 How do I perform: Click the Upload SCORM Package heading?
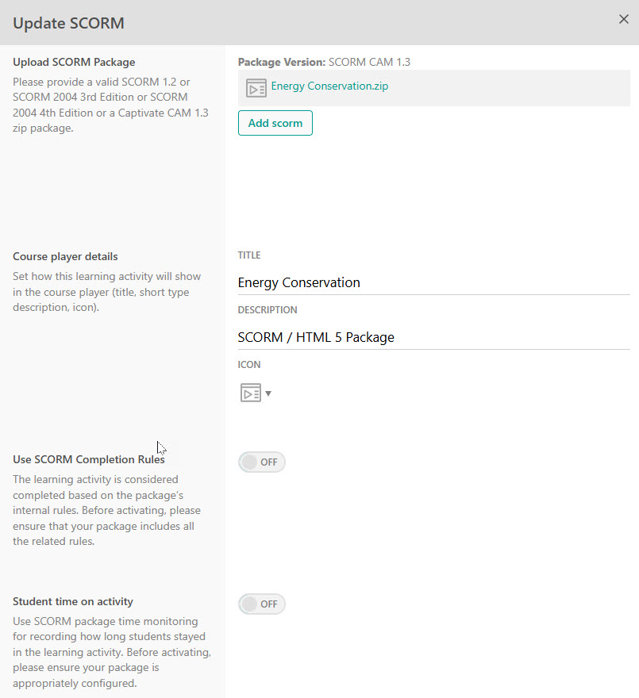74,62
